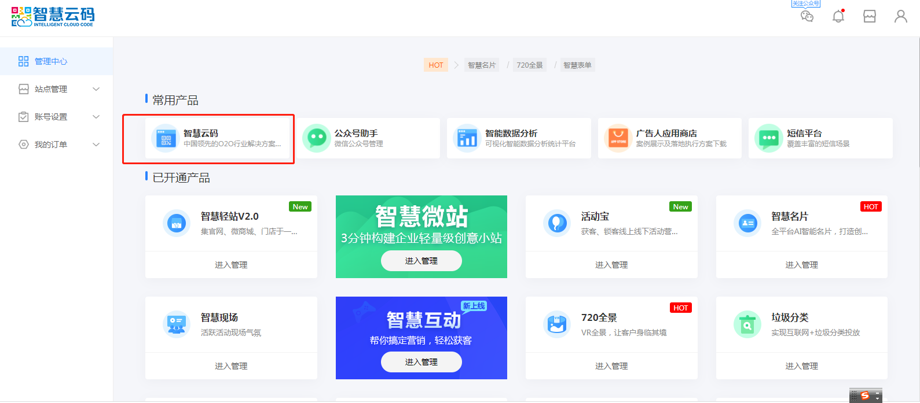Click the 智慧名片 tag in hot bar
920x403 pixels.
[x=482, y=65]
